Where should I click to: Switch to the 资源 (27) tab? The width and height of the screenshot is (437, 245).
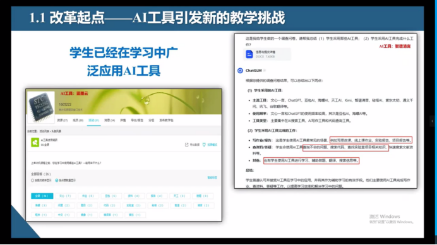point(62,121)
